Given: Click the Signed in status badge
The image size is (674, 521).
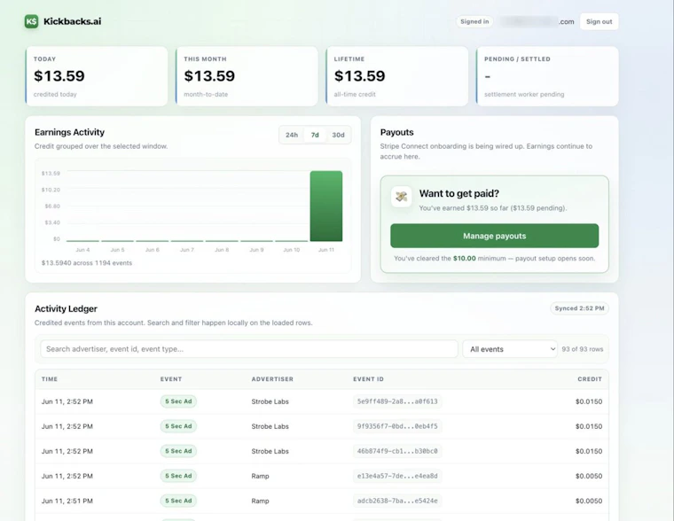Looking at the screenshot, I should (474, 21).
